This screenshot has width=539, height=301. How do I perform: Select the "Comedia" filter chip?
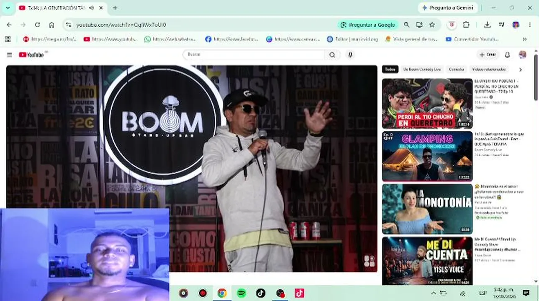pos(456,69)
